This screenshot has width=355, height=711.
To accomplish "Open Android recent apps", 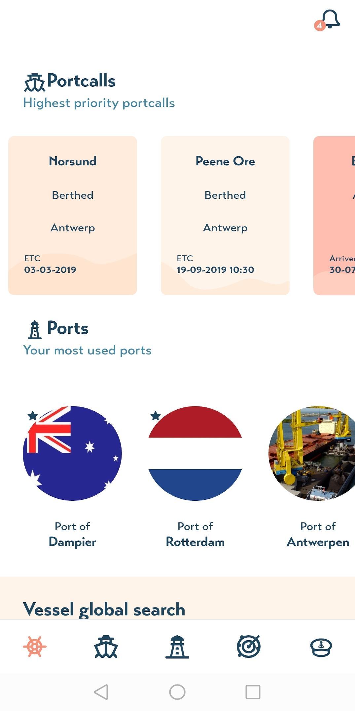I will point(253,692).
